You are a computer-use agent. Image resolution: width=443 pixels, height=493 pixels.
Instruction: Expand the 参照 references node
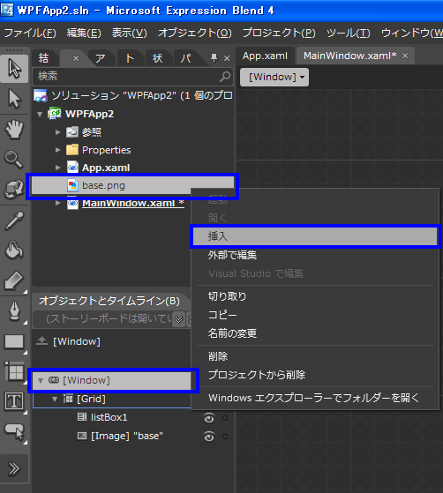(x=58, y=132)
